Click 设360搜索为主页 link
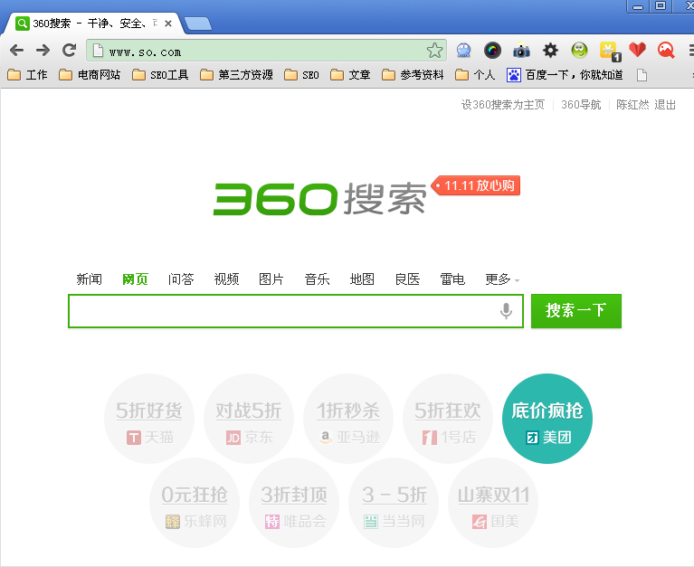The image size is (694, 567). coord(503,105)
